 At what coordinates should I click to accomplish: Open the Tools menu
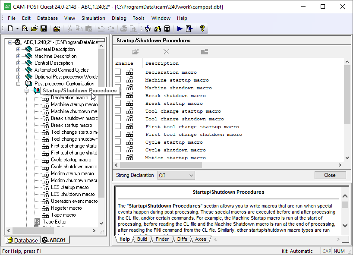pyautogui.click(x=139, y=18)
